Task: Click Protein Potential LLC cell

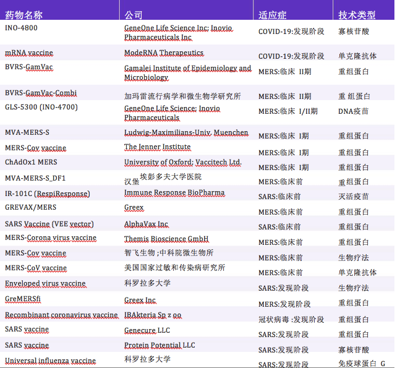Action: [x=160, y=345]
